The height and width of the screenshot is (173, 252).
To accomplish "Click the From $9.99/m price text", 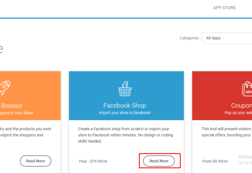I will point(215,161).
